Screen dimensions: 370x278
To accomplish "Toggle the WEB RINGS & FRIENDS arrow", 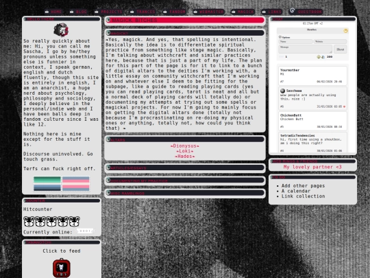I will pyautogui.click(x=272, y=161).
